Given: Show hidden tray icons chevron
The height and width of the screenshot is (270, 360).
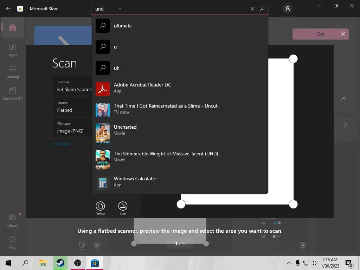Looking at the screenshot, I should (289, 263).
